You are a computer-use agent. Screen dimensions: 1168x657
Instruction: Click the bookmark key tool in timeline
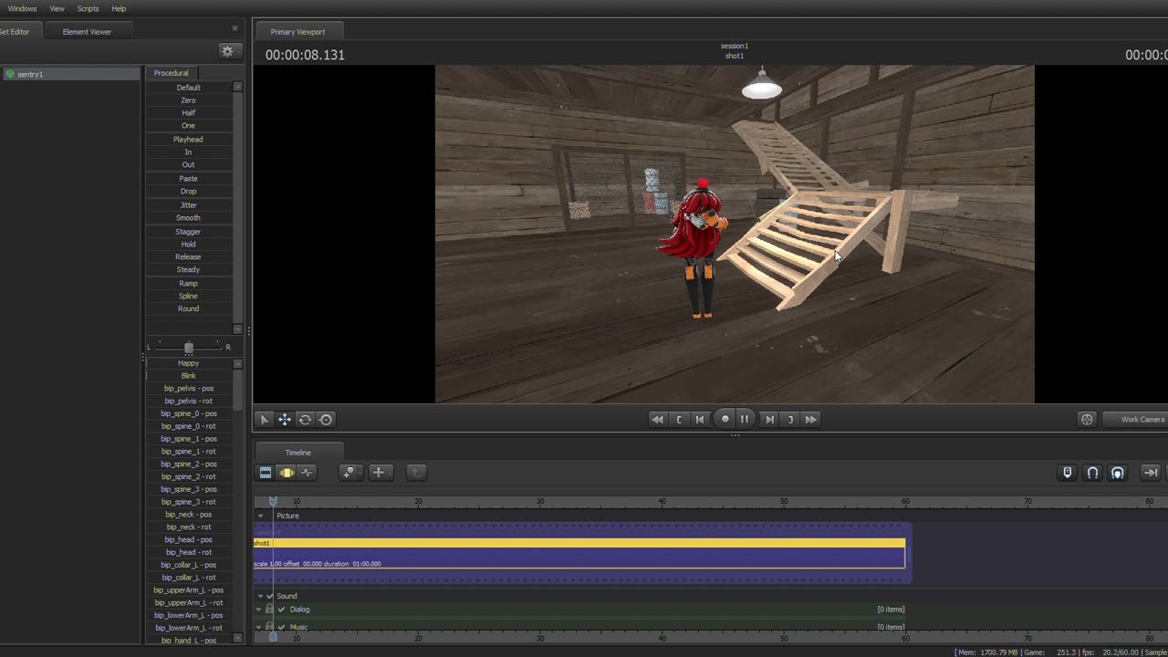click(x=350, y=473)
